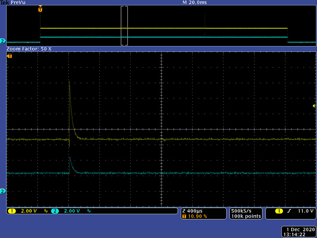Select the cyan channel 2 badge
Image resolution: width=317 pixels, height=238 pixels.
[55, 211]
